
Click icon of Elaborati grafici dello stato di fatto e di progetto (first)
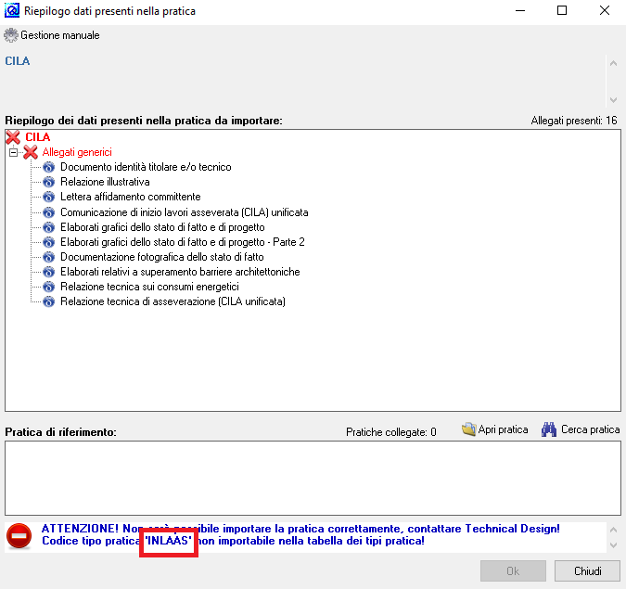click(x=49, y=227)
